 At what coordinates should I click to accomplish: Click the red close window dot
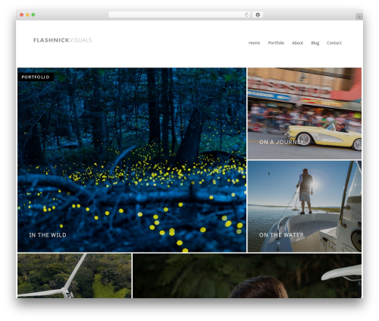pyautogui.click(x=22, y=15)
